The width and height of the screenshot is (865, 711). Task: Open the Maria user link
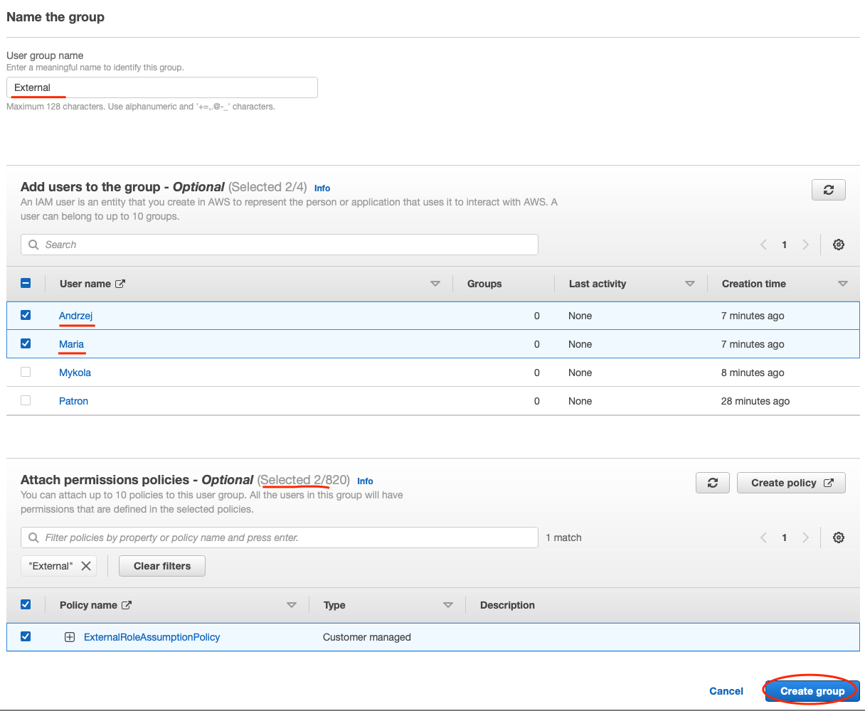71,344
